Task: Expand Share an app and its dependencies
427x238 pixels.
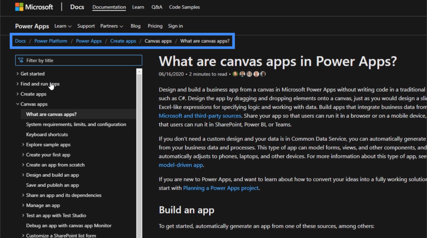Action: [x=23, y=195]
